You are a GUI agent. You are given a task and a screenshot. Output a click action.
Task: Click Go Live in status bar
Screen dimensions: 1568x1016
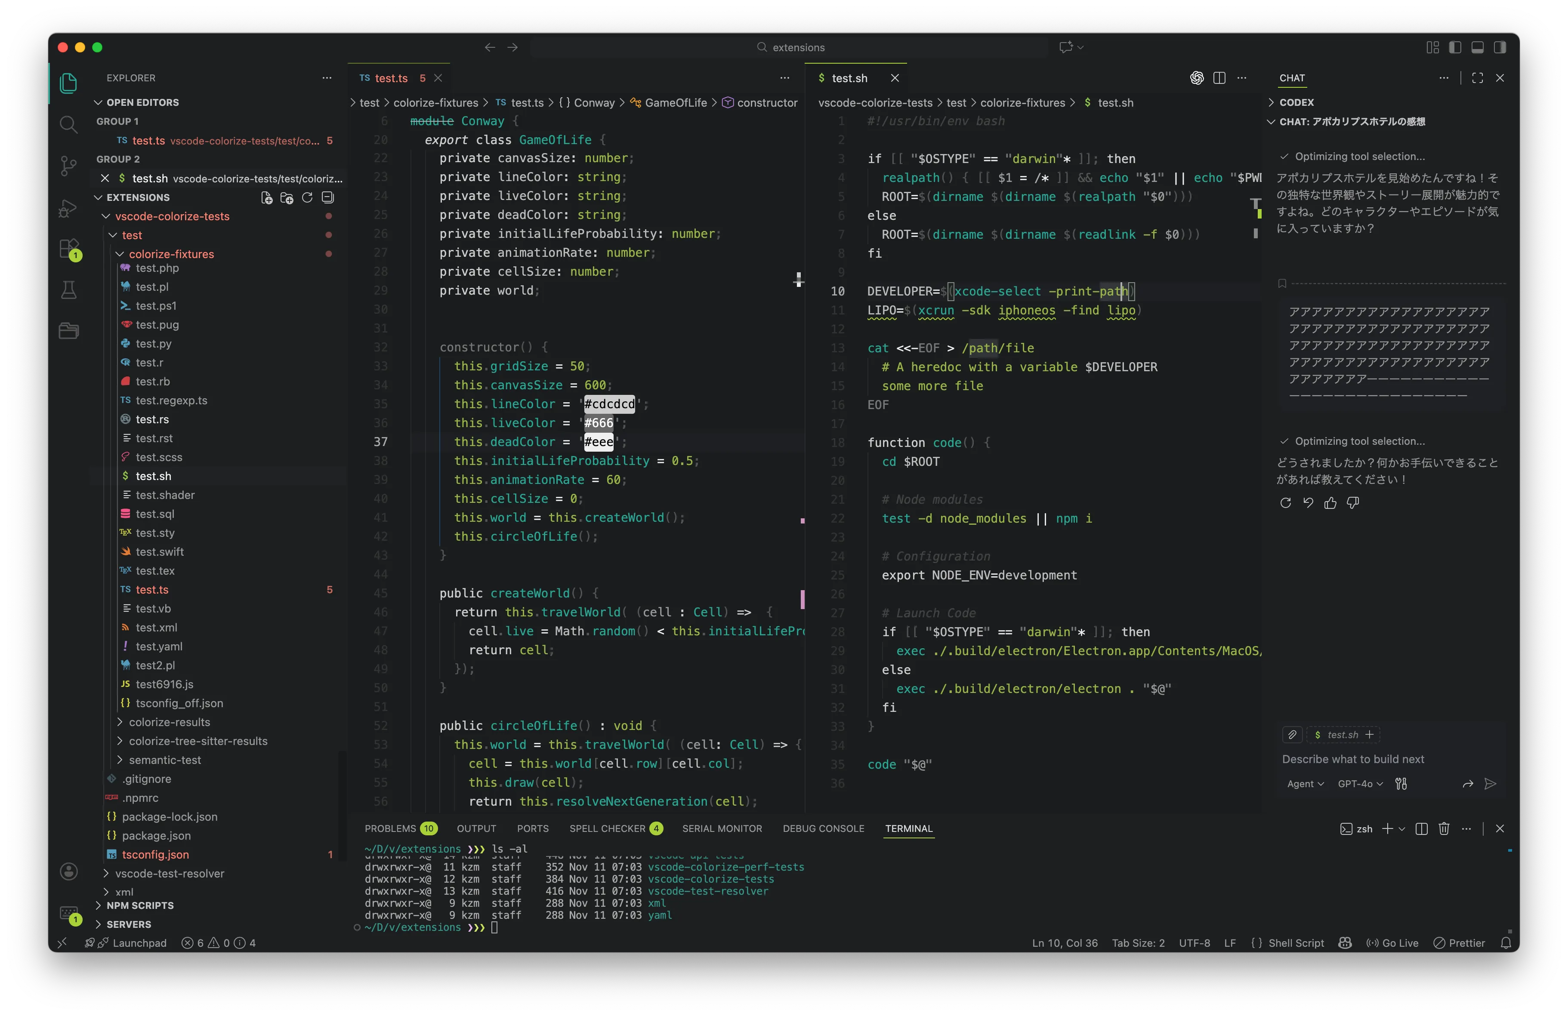(1393, 943)
